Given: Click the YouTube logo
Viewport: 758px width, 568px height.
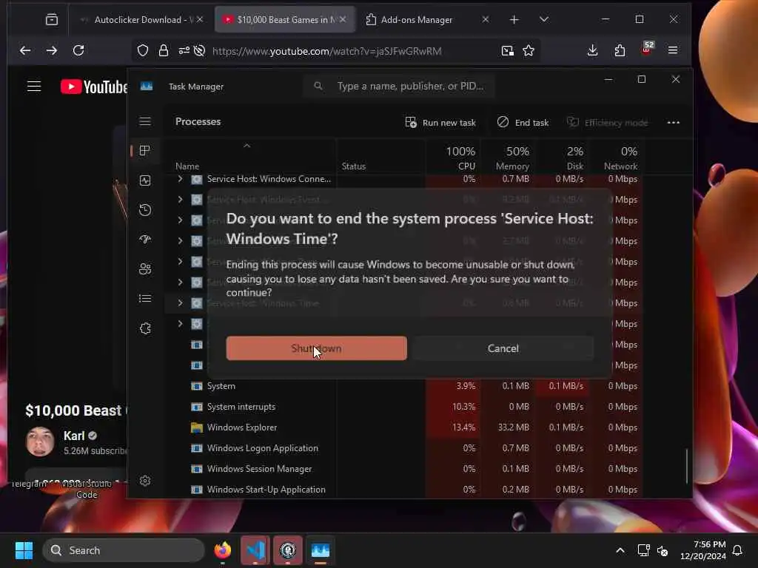Looking at the screenshot, I should [x=94, y=87].
